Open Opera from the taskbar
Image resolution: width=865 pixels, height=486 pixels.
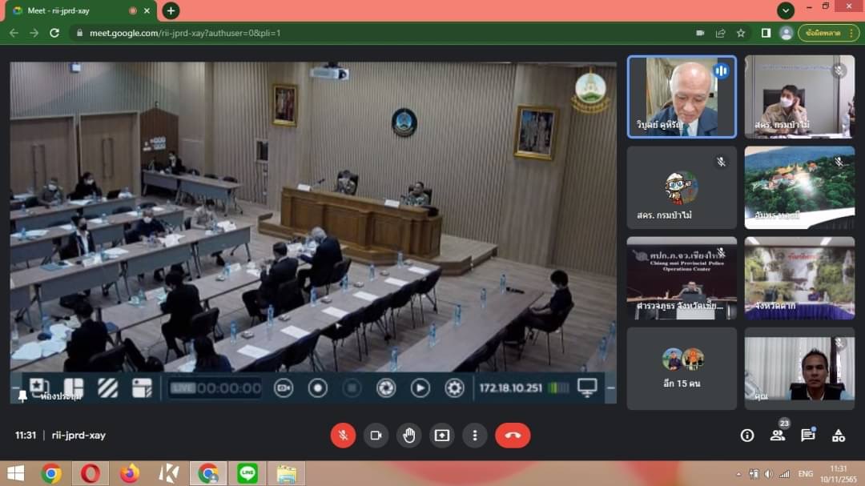pyautogui.click(x=91, y=473)
